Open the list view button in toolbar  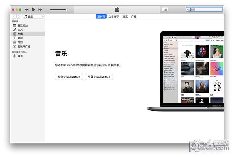tap(165, 9)
